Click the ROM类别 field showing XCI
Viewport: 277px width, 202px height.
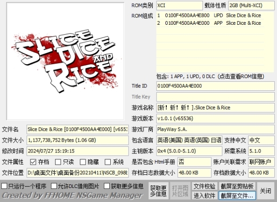point(179,6)
